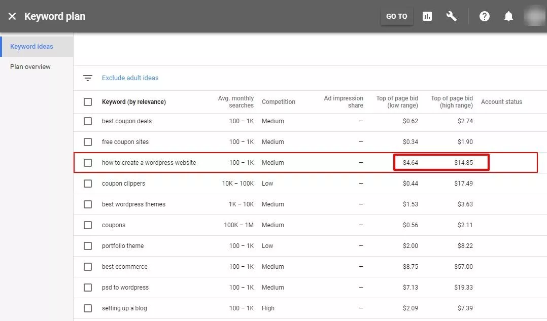This screenshot has width=547, height=321.
Task: Check the 'how to create a wordpress website' checkbox
Action: tap(88, 163)
